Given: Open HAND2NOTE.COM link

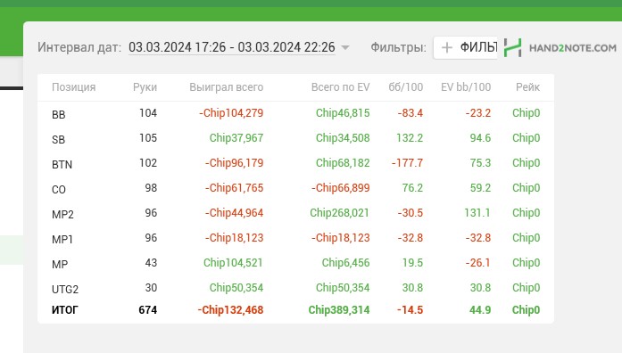Looking at the screenshot, I should [573, 48].
